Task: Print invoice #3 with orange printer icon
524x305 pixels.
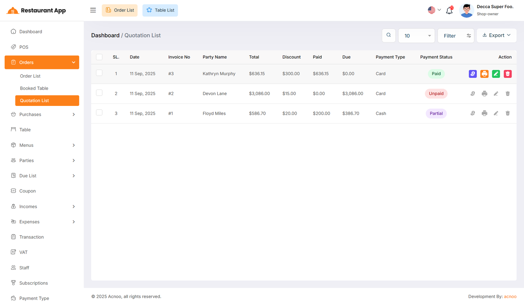Action: click(484, 74)
